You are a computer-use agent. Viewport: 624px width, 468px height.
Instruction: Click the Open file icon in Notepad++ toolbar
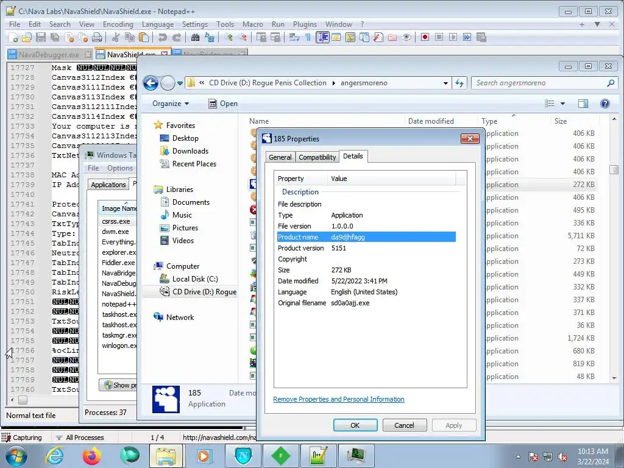point(27,37)
